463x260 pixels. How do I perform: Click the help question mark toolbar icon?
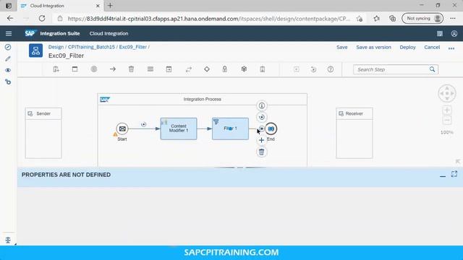(331, 69)
